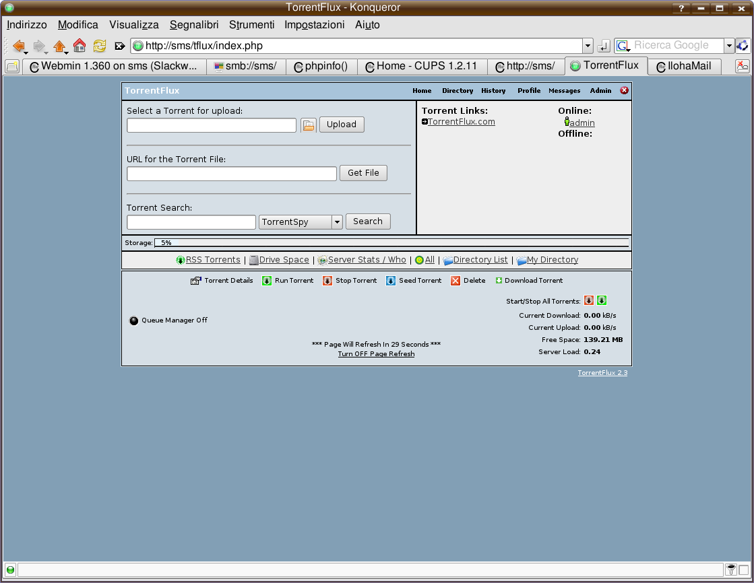Click the red Stop All Torrents icon
The height and width of the screenshot is (583, 754).
click(589, 301)
